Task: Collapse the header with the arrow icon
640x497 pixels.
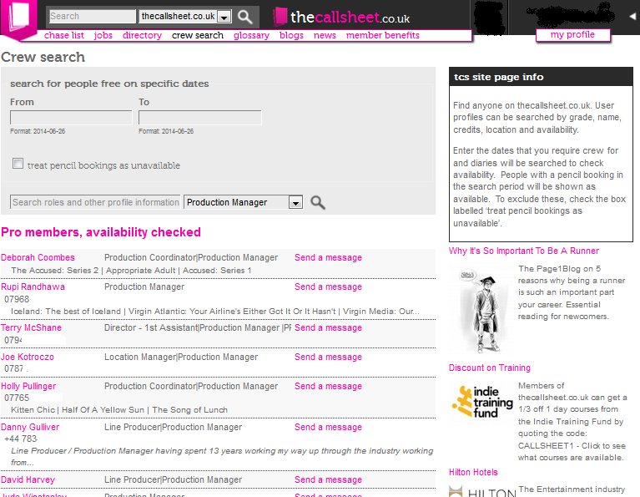Action: pos(632,17)
